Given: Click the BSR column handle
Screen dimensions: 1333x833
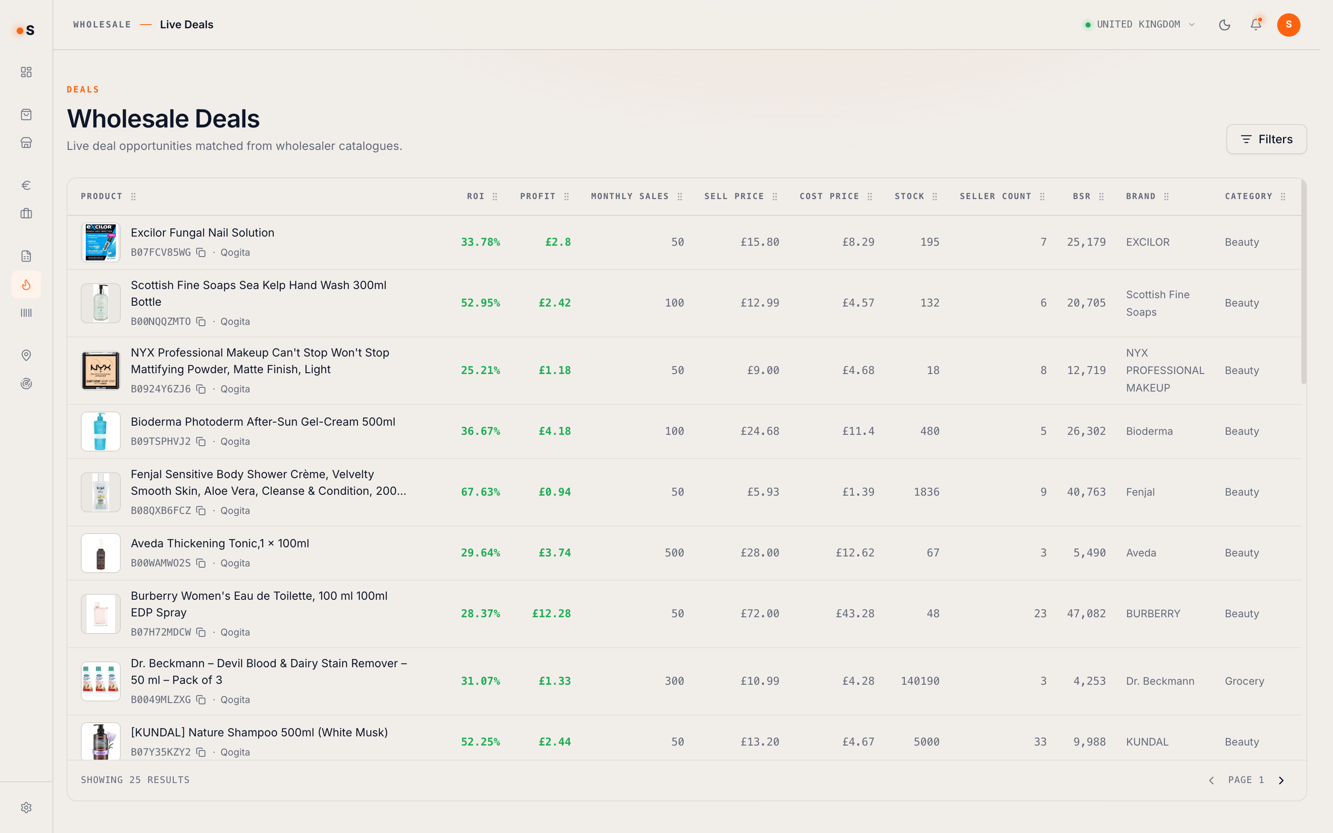Looking at the screenshot, I should [x=1102, y=197].
